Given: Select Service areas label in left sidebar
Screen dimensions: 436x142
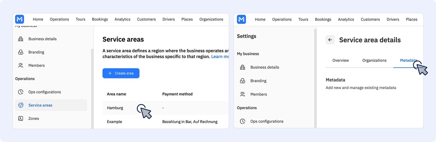Looking at the screenshot, I should click(41, 105).
